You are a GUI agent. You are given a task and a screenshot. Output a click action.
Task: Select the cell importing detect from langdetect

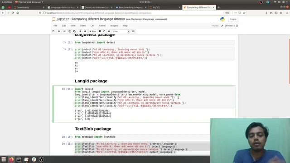coord(155,43)
